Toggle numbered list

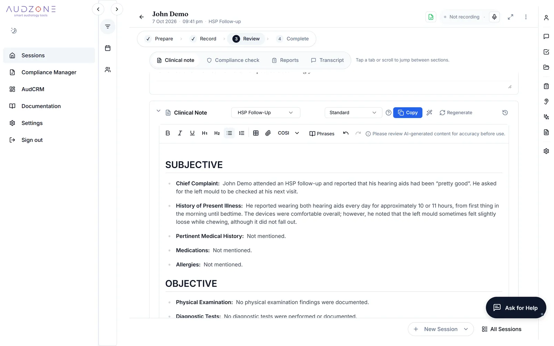click(x=242, y=133)
